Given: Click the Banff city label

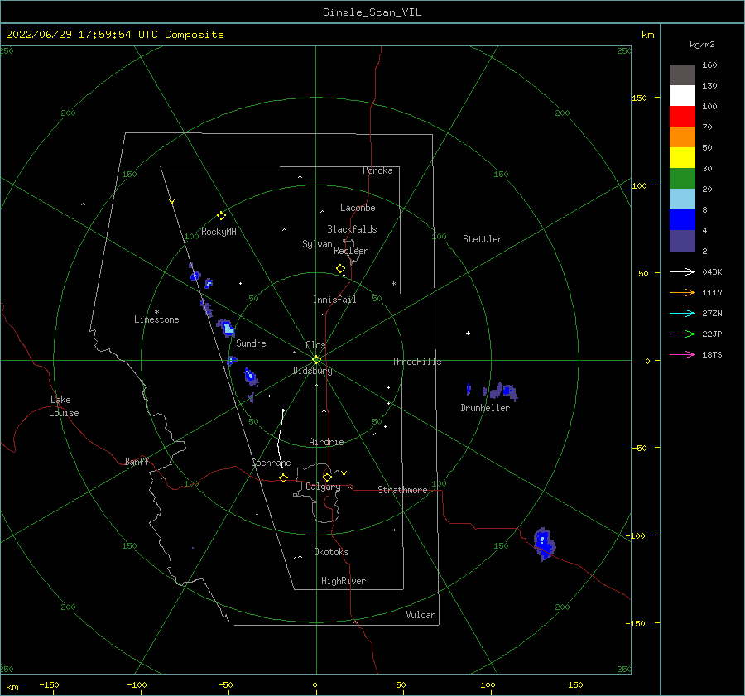Looking at the screenshot, I should (x=137, y=461).
